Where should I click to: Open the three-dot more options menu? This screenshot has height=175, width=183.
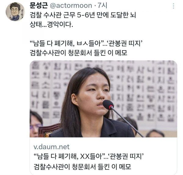click(x=174, y=6)
